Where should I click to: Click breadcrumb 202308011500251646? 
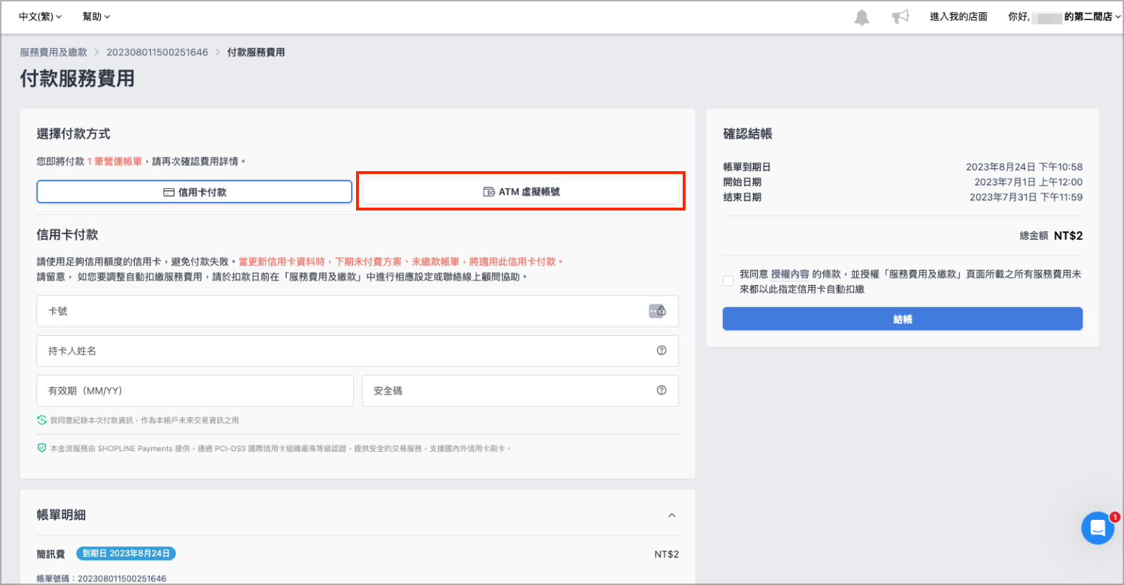[158, 52]
